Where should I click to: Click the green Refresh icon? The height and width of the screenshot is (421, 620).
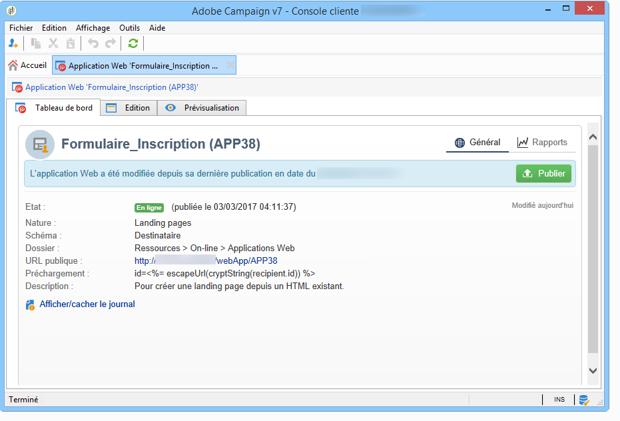(x=133, y=43)
